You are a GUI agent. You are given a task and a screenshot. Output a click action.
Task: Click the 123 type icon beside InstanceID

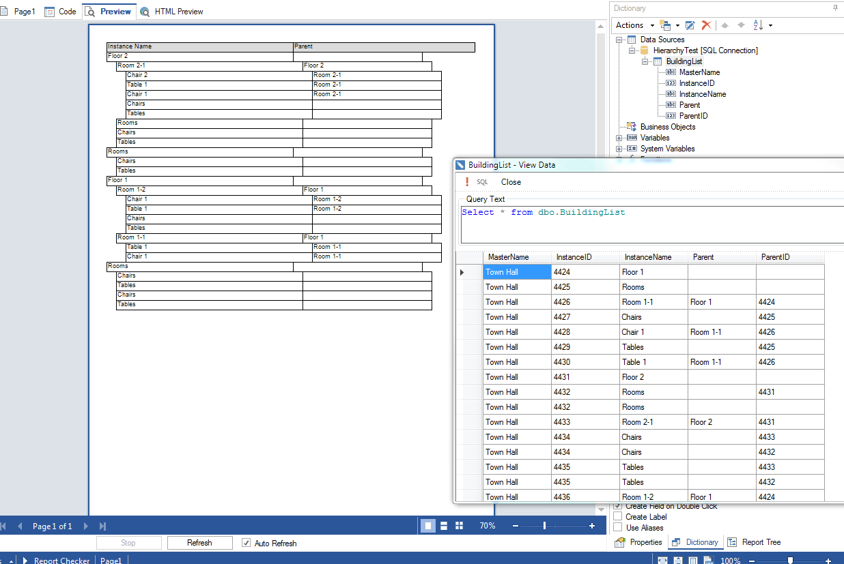tap(671, 83)
